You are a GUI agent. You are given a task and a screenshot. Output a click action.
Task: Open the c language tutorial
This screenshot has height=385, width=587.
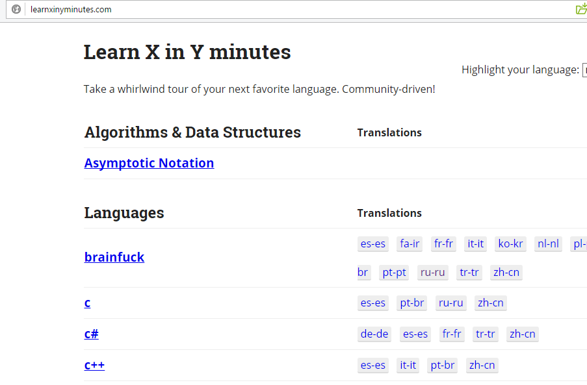pos(87,303)
